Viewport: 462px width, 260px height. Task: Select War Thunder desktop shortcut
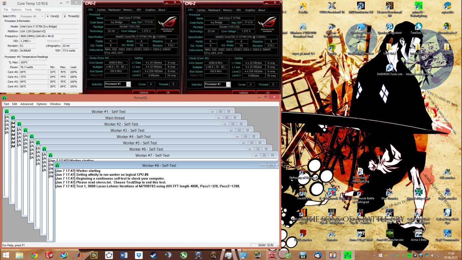389,194
